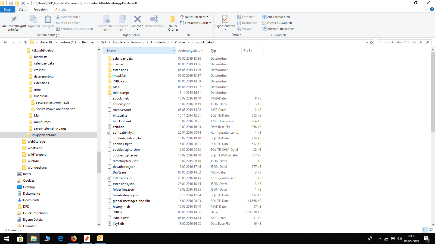
Task: Switch to large icons view layout
Action: coord(431,230)
